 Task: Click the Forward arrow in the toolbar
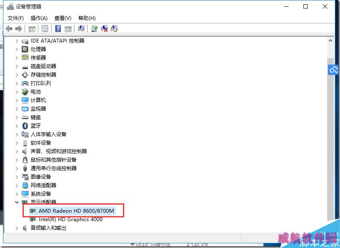[19, 29]
